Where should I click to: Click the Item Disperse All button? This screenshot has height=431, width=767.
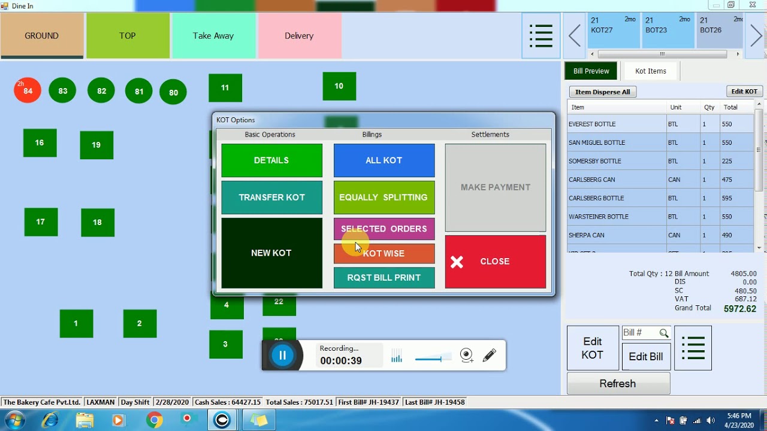coord(602,92)
